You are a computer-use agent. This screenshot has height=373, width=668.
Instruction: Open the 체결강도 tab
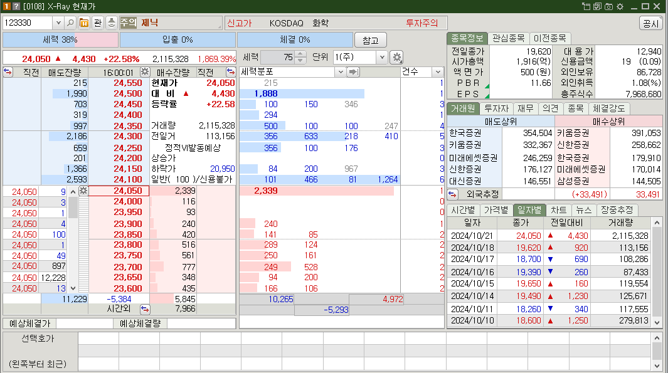pos(609,108)
